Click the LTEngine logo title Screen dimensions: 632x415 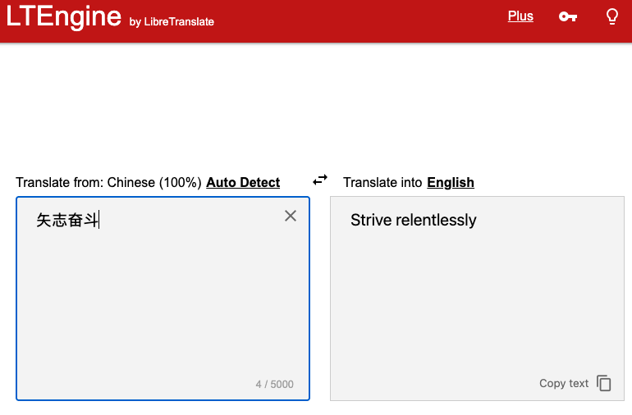pyautogui.click(x=64, y=16)
